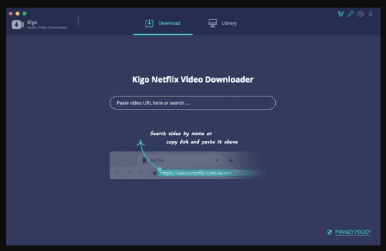Open the shopping cart purchase icon
Viewport: 386px width, 251px height.
point(340,14)
